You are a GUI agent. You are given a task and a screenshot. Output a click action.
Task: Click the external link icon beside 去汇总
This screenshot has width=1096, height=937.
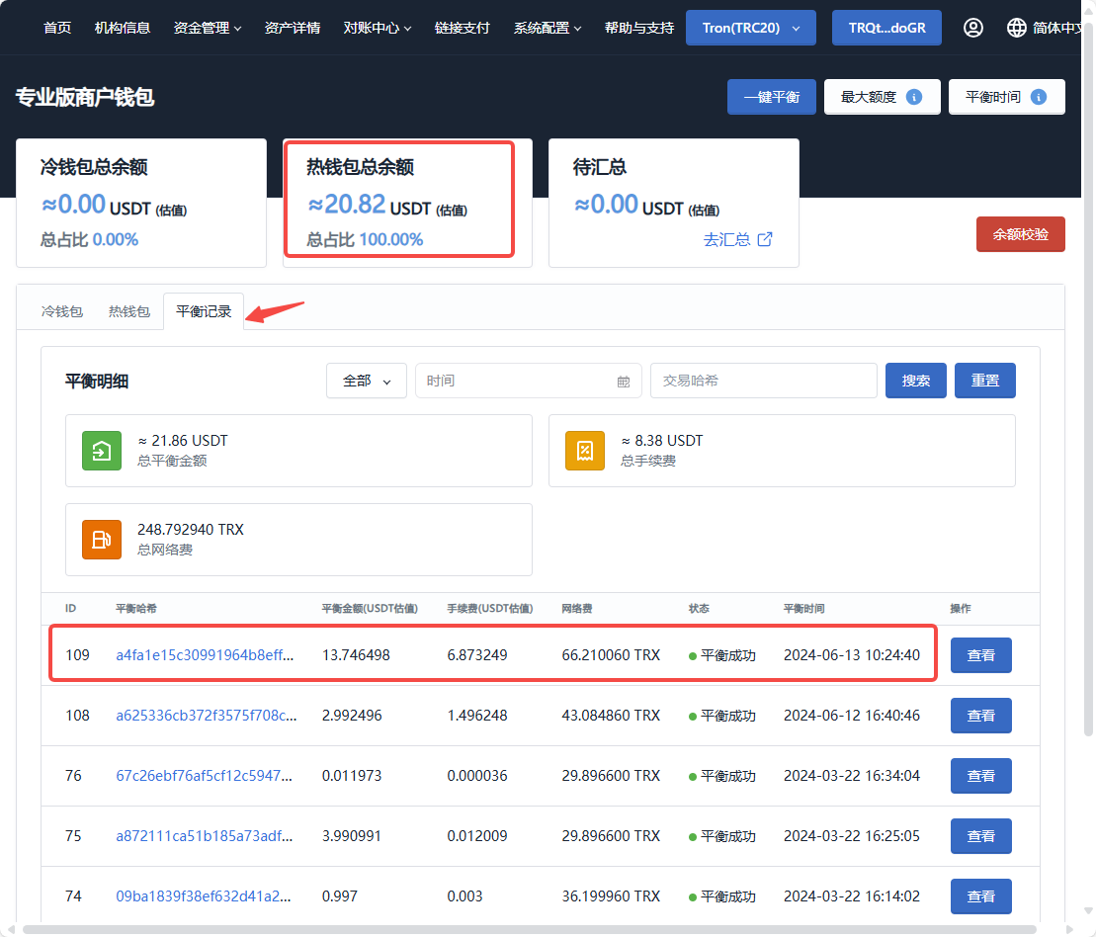tap(765, 239)
